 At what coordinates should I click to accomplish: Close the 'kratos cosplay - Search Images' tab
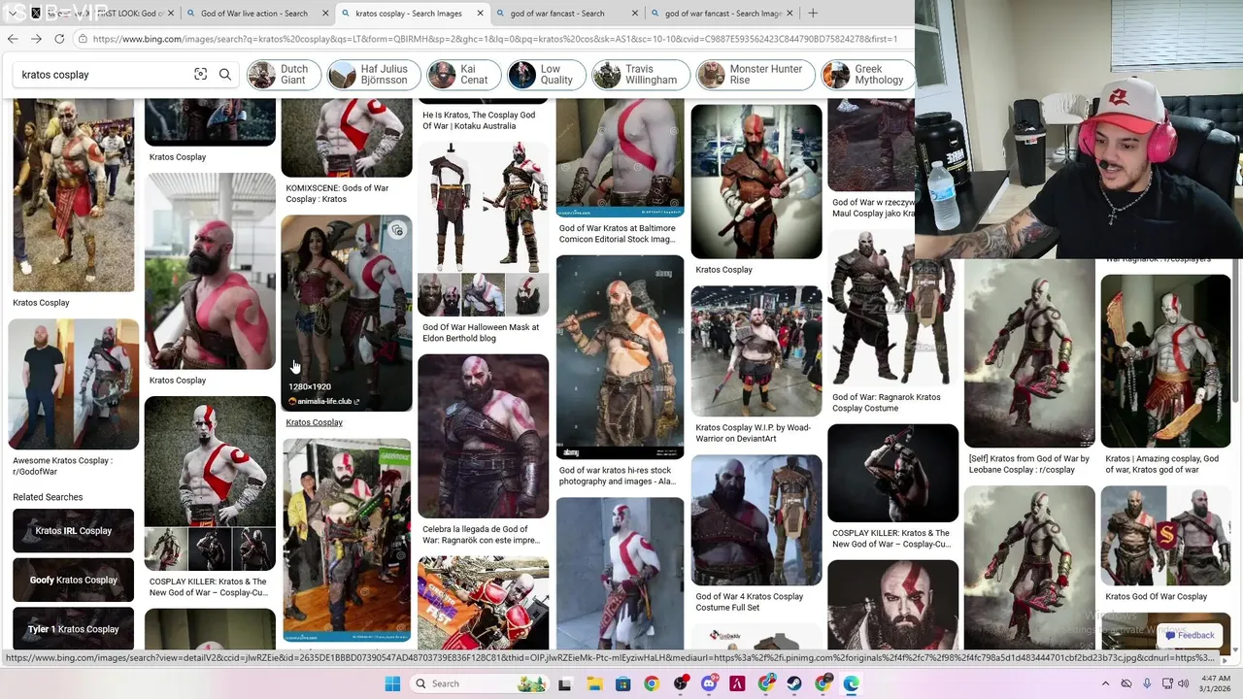pyautogui.click(x=480, y=14)
